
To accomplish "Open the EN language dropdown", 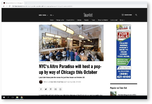I will click(52, 15).
